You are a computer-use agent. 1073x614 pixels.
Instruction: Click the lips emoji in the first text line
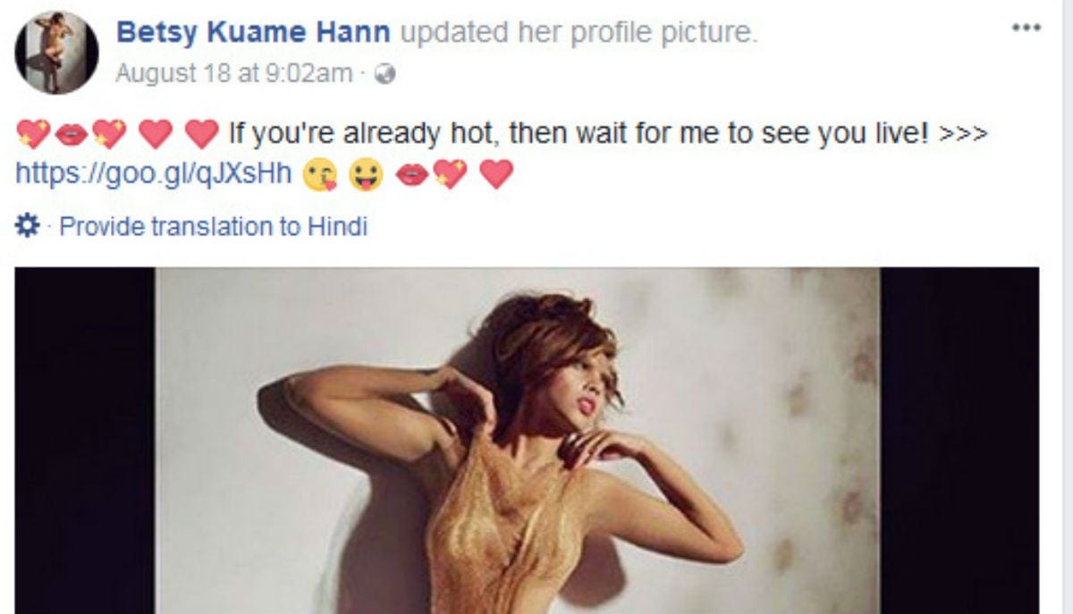pyautogui.click(x=72, y=135)
